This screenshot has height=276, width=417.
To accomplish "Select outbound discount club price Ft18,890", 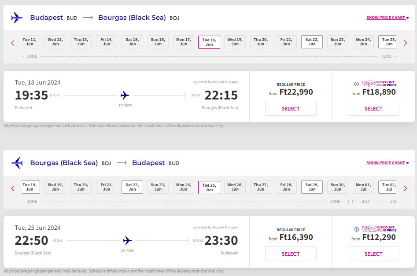I will (x=373, y=108).
